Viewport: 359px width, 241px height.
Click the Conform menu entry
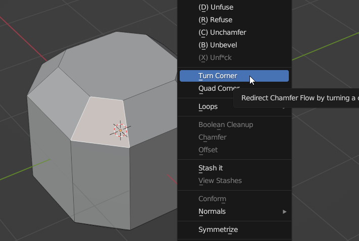212,199
